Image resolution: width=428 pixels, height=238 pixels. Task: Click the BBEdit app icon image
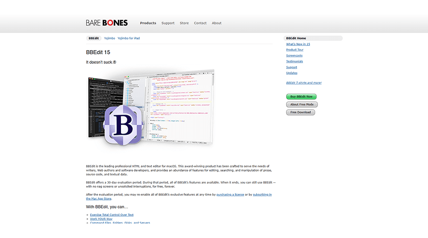tap(124, 125)
